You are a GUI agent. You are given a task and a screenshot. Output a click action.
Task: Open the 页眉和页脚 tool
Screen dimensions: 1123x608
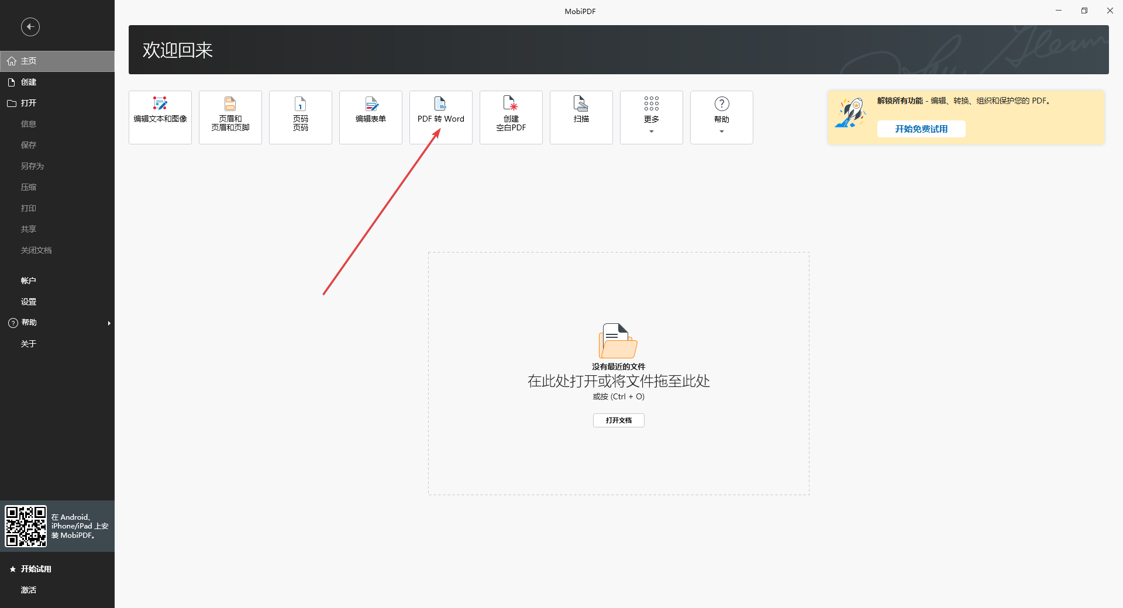230,117
